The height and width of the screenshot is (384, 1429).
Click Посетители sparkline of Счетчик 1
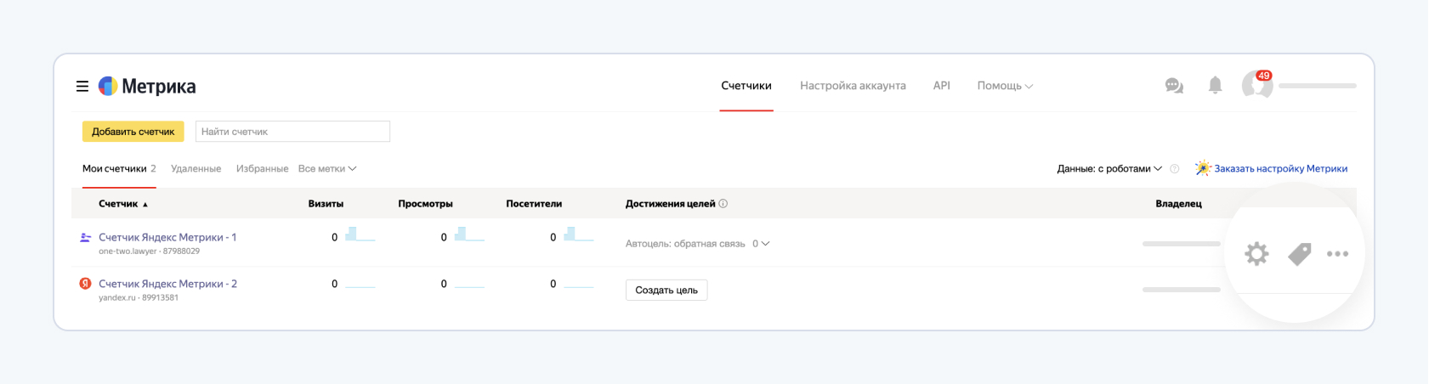[579, 234]
